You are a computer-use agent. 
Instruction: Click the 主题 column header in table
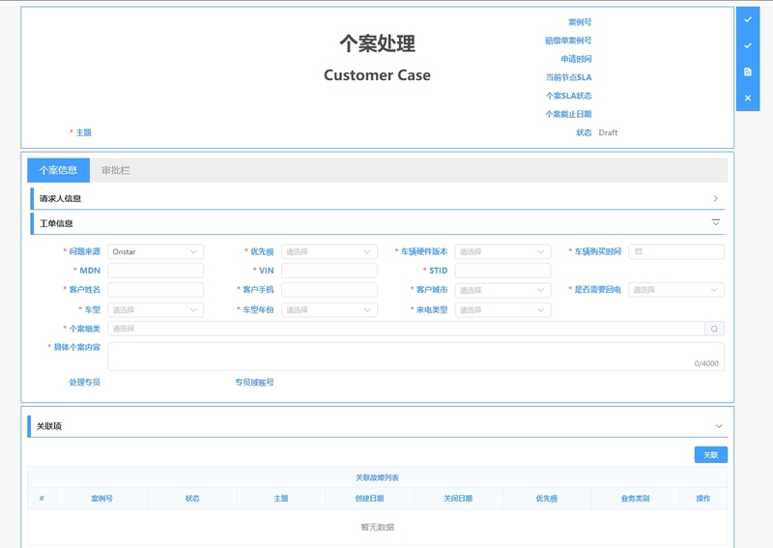[281, 498]
